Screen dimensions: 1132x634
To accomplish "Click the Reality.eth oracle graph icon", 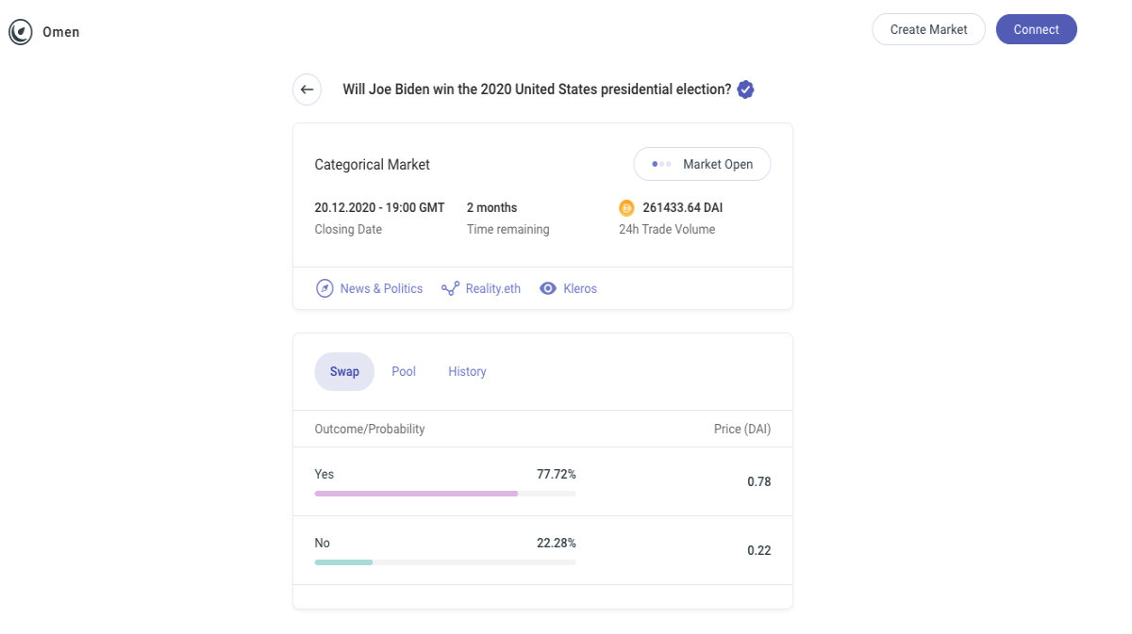I will [x=451, y=288].
